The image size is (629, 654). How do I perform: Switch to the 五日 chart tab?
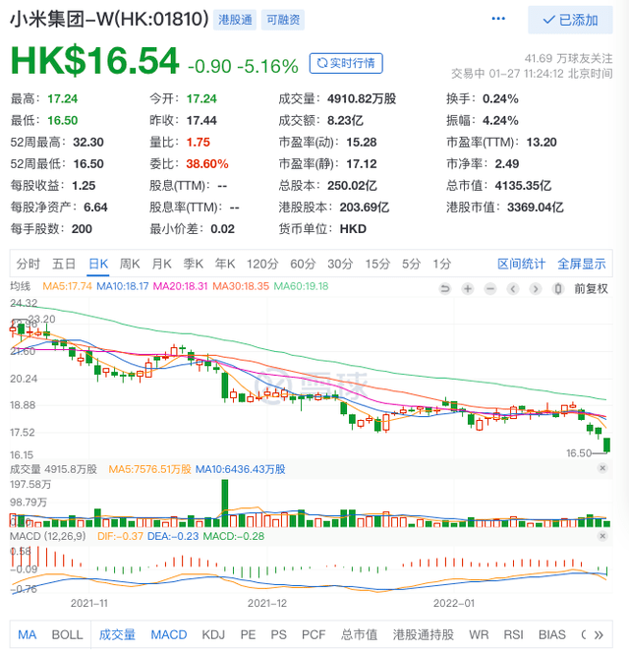[x=64, y=264]
